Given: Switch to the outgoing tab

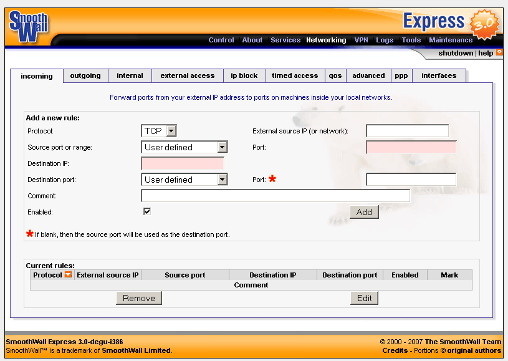Looking at the screenshot, I should point(85,75).
